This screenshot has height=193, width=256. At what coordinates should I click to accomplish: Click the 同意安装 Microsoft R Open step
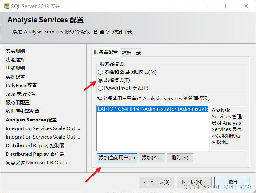point(36,163)
